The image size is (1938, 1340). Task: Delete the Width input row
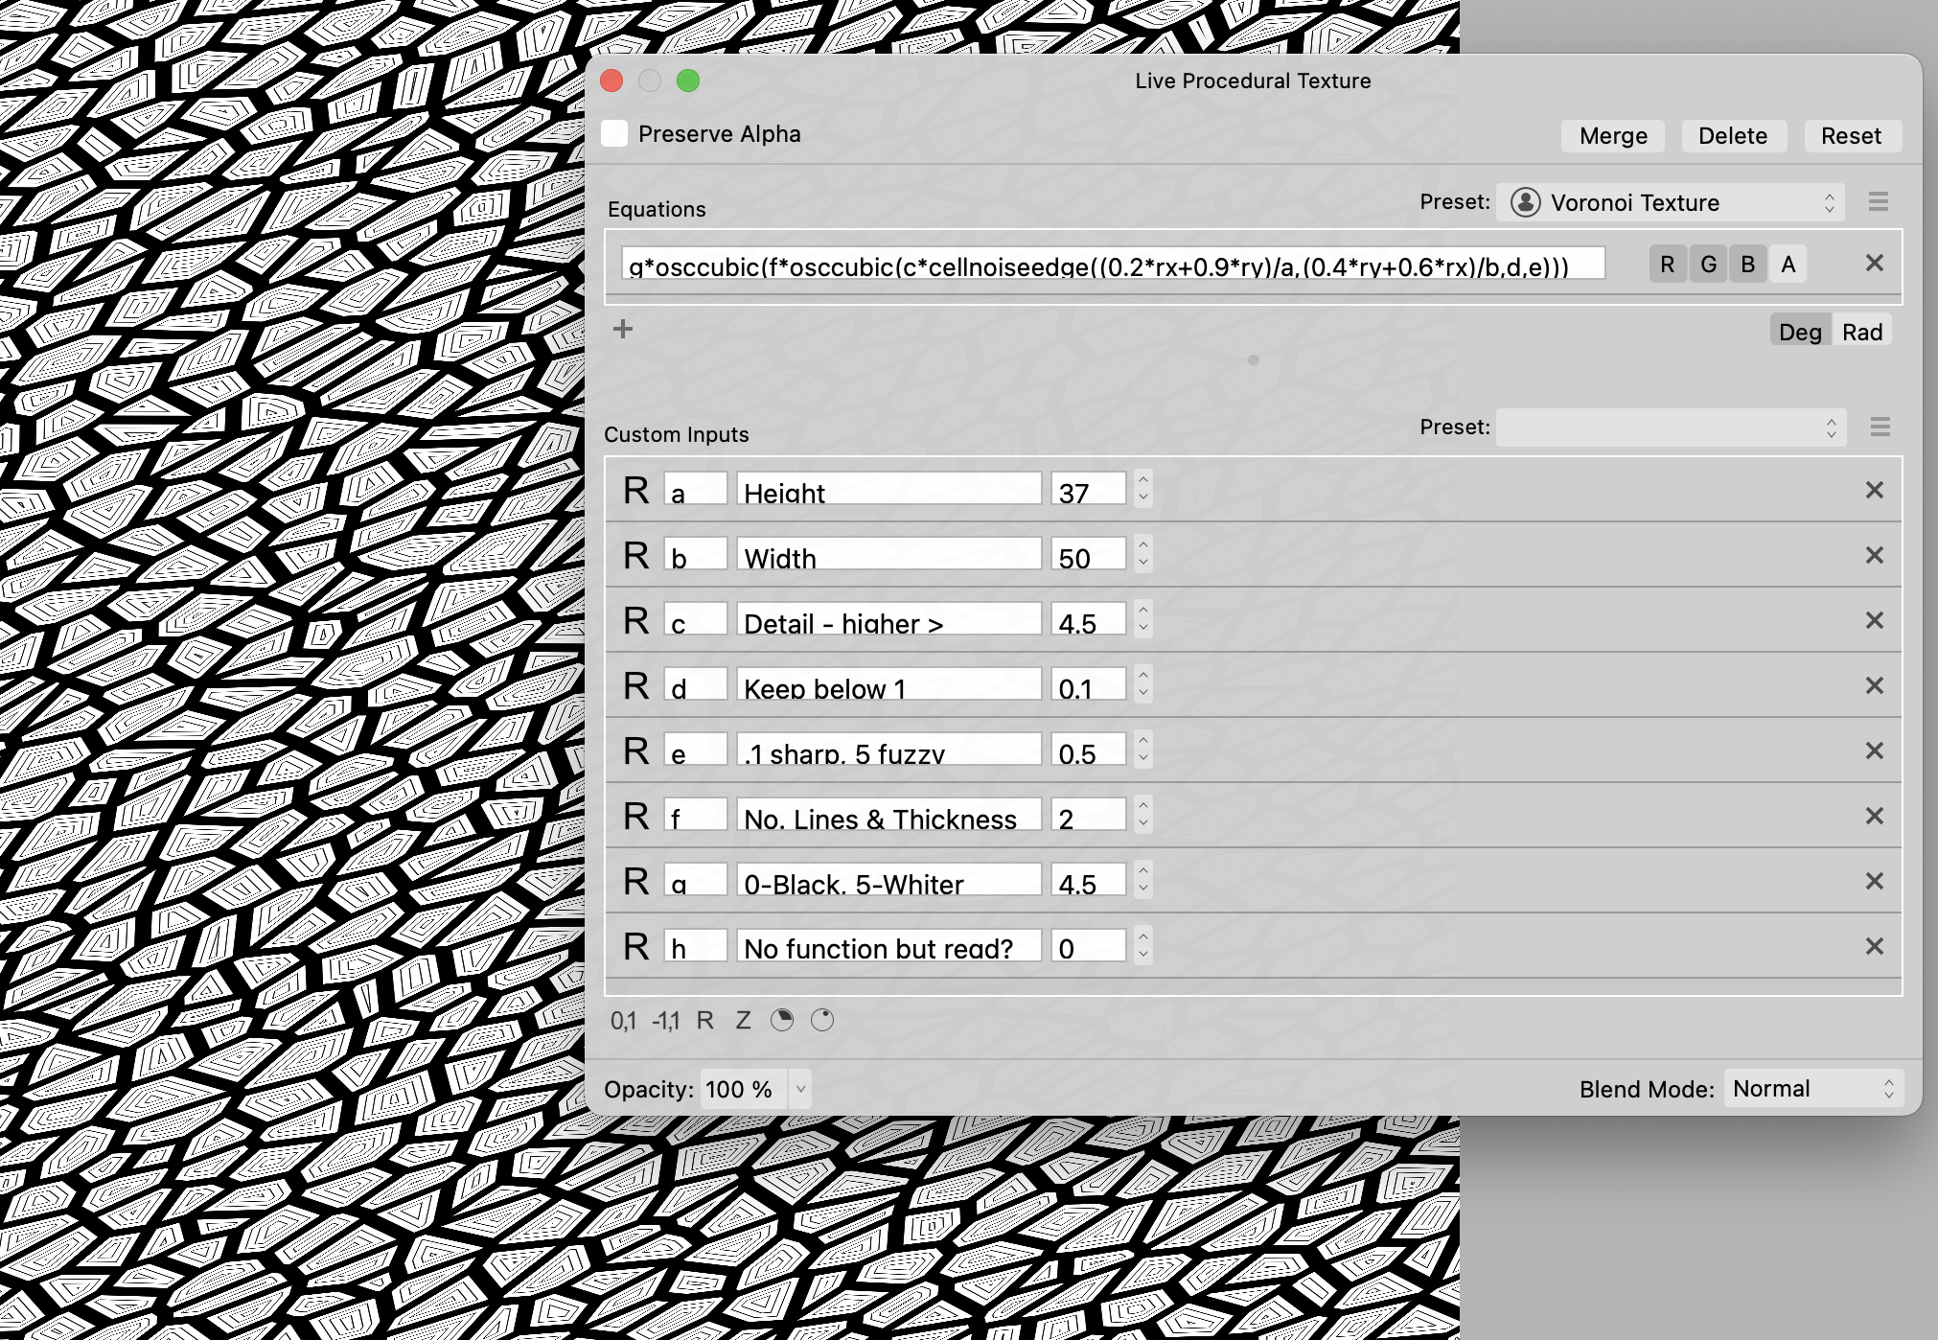click(1875, 555)
